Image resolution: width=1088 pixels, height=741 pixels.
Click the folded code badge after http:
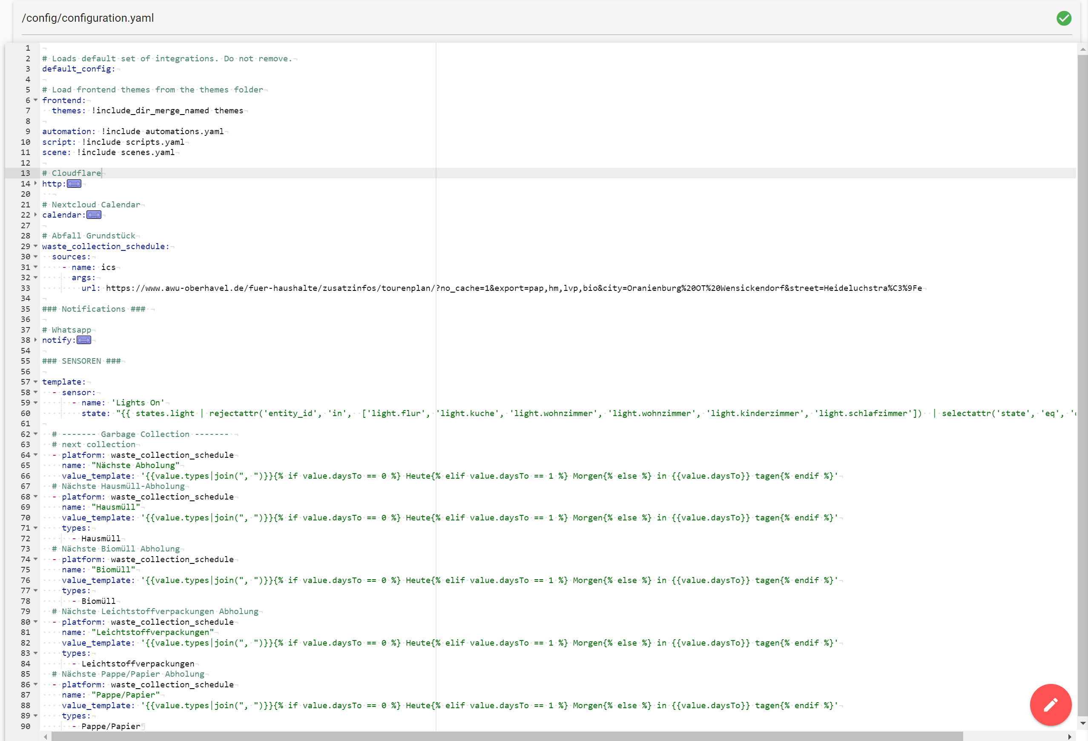tap(74, 184)
